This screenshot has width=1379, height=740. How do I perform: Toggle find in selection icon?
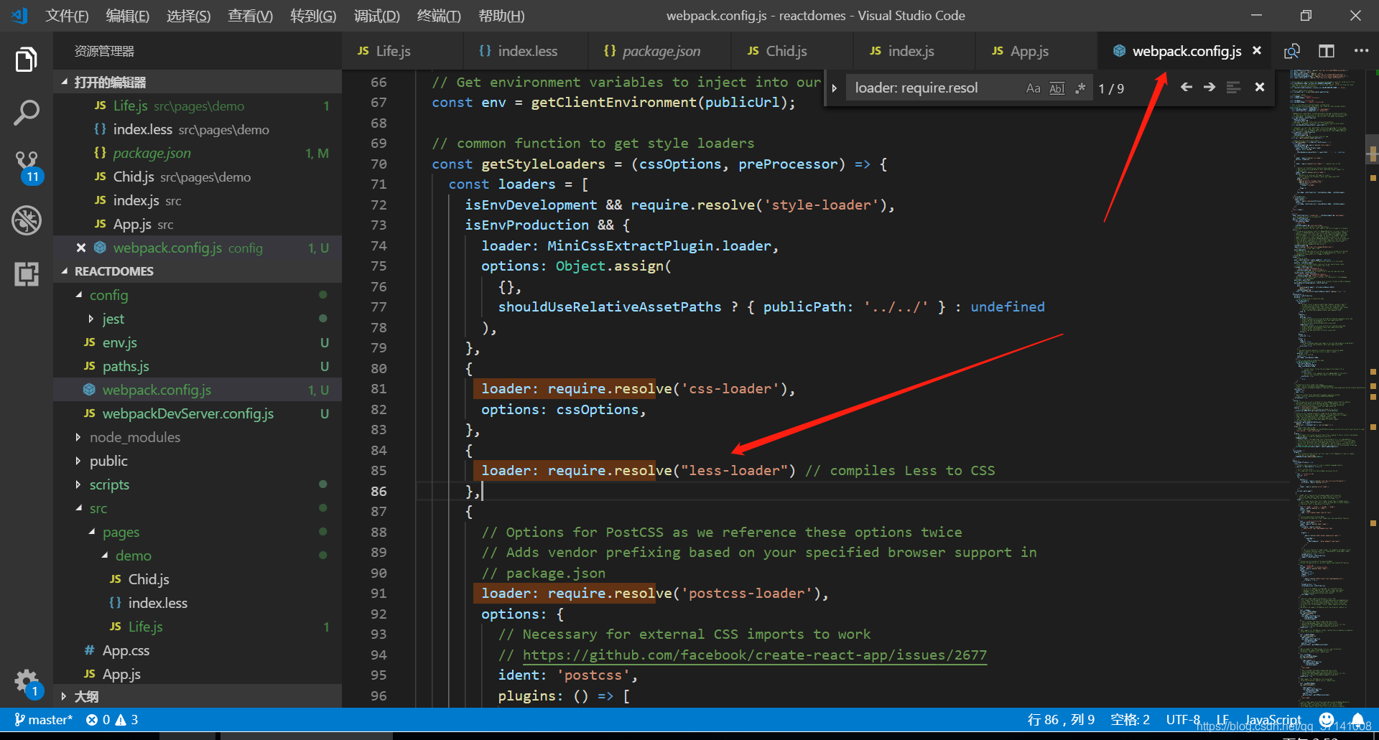(x=1233, y=88)
